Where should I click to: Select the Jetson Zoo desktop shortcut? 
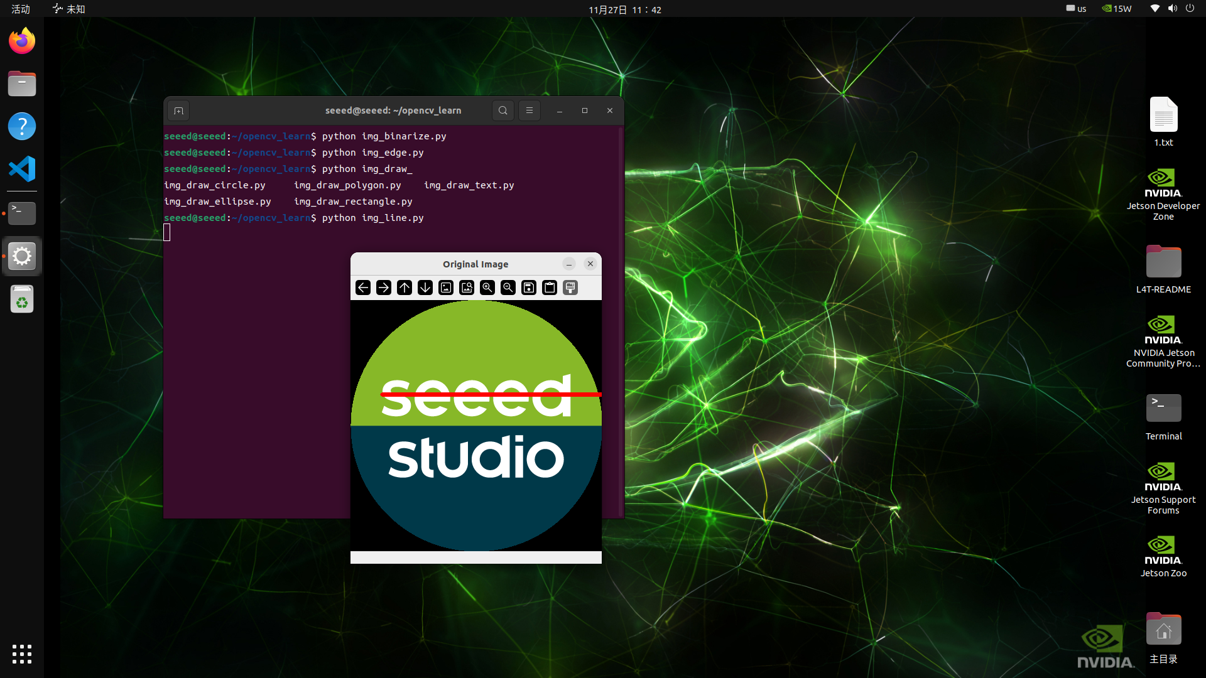point(1163,556)
